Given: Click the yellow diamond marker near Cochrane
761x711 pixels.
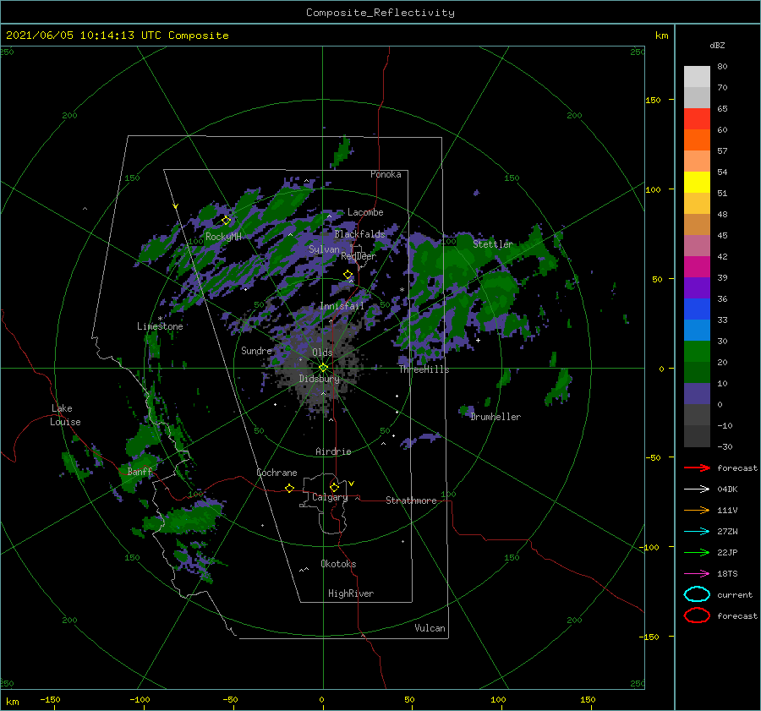Looking at the screenshot, I should pyautogui.click(x=289, y=488).
